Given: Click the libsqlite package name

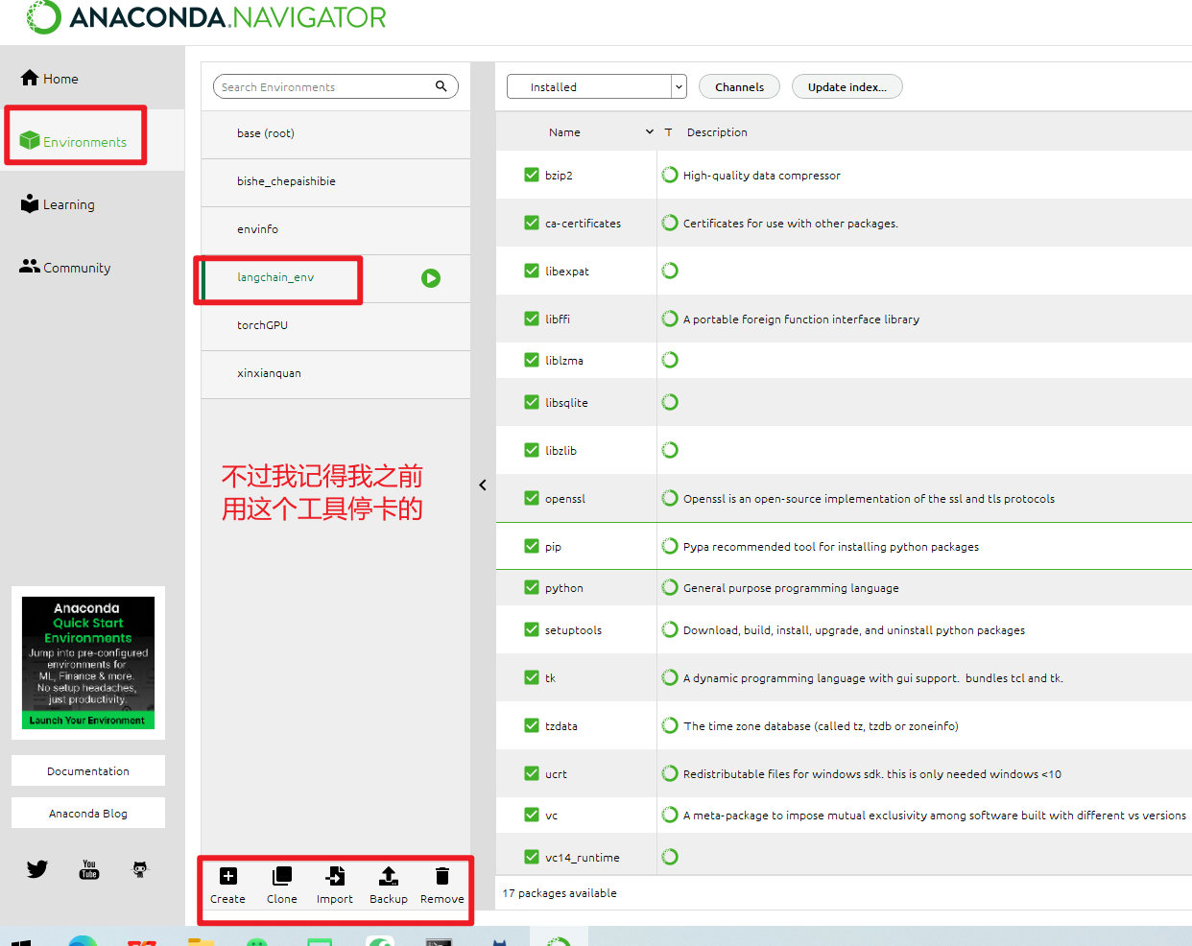Looking at the screenshot, I should click(566, 403).
